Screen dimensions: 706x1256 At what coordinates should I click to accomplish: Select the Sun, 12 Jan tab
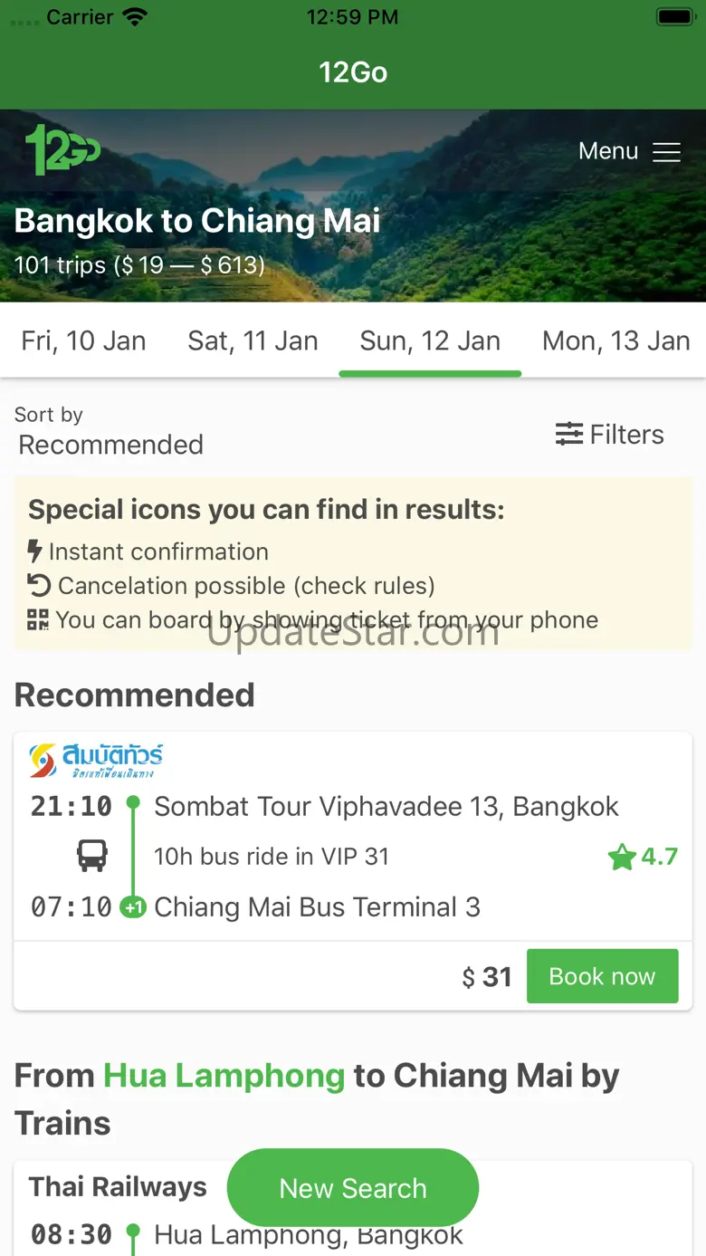point(430,340)
